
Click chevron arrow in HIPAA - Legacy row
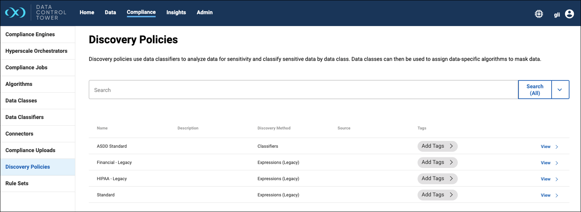pos(557,179)
